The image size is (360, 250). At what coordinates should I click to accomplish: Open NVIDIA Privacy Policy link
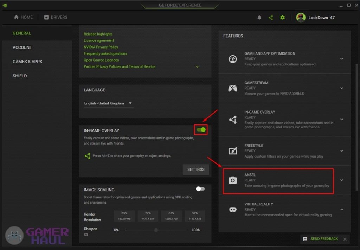tap(101, 47)
